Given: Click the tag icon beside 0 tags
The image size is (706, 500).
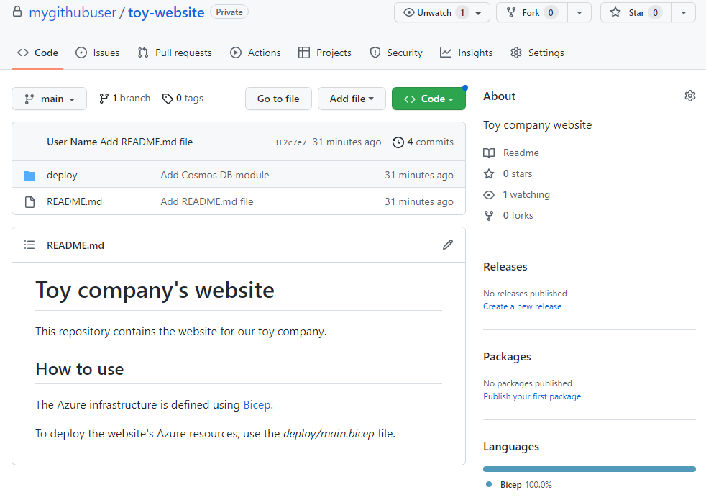Looking at the screenshot, I should pos(168,99).
